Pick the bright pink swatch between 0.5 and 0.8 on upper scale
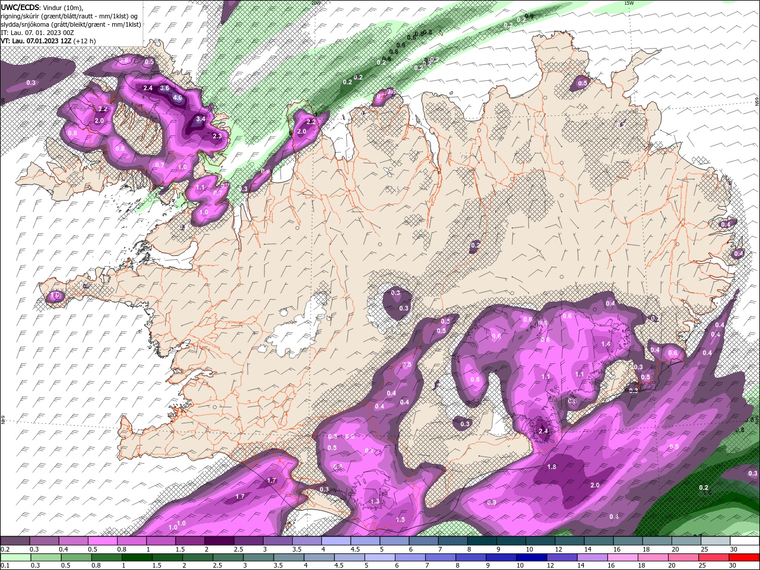The image size is (760, 570). [x=103, y=541]
